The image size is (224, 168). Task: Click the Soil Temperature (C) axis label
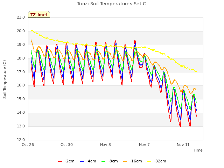coord(5,79)
